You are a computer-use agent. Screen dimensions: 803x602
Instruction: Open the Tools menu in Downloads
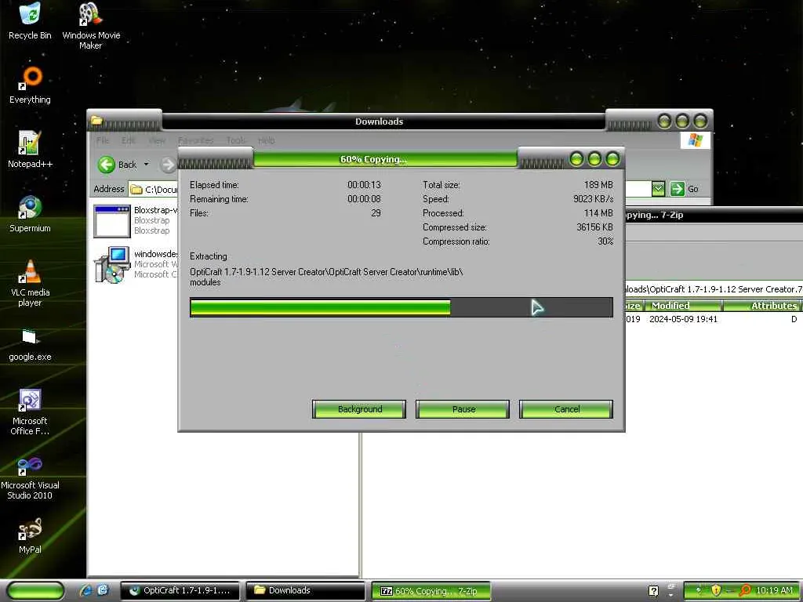[235, 140]
